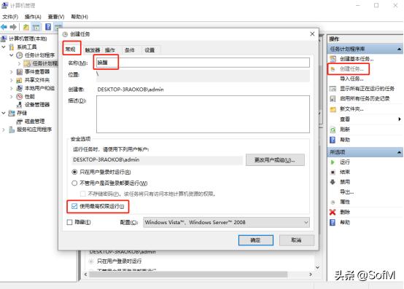This screenshot has height=289, width=404.
Task: Click the Back arrow toolbar icon
Action: click(4, 27)
